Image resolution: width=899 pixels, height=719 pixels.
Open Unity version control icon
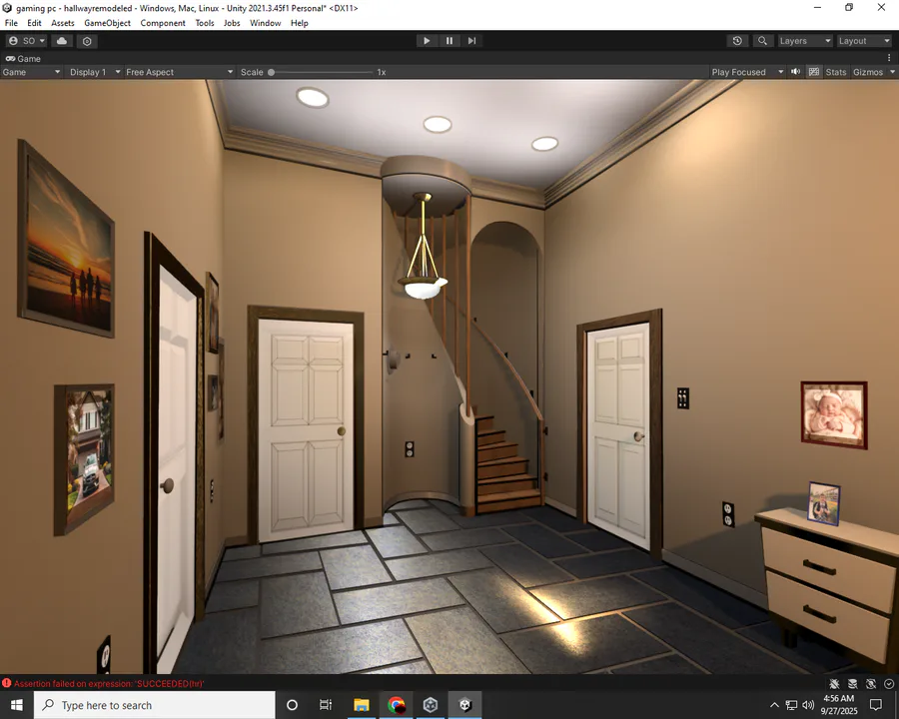pos(87,41)
